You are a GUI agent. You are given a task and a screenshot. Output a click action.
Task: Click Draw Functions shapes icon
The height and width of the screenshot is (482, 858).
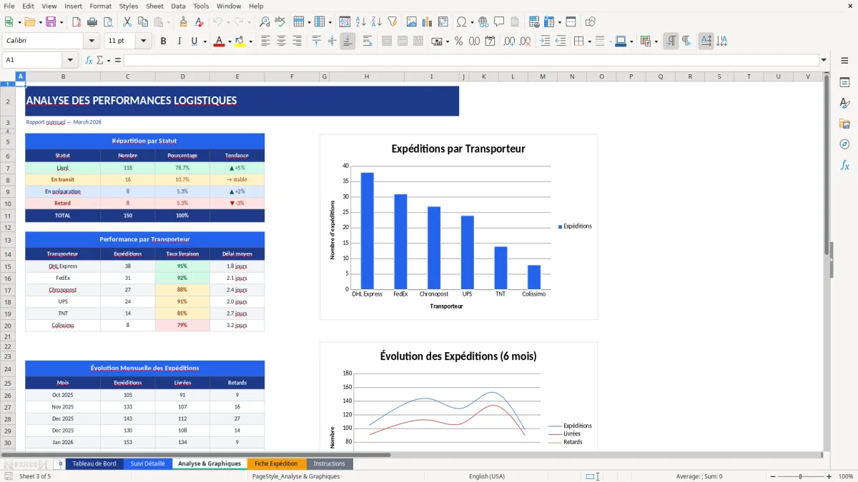coord(590,22)
